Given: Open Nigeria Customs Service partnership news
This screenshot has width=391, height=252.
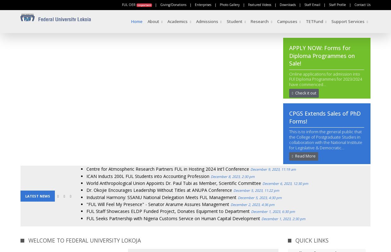Looking at the screenshot, I should [x=173, y=219].
